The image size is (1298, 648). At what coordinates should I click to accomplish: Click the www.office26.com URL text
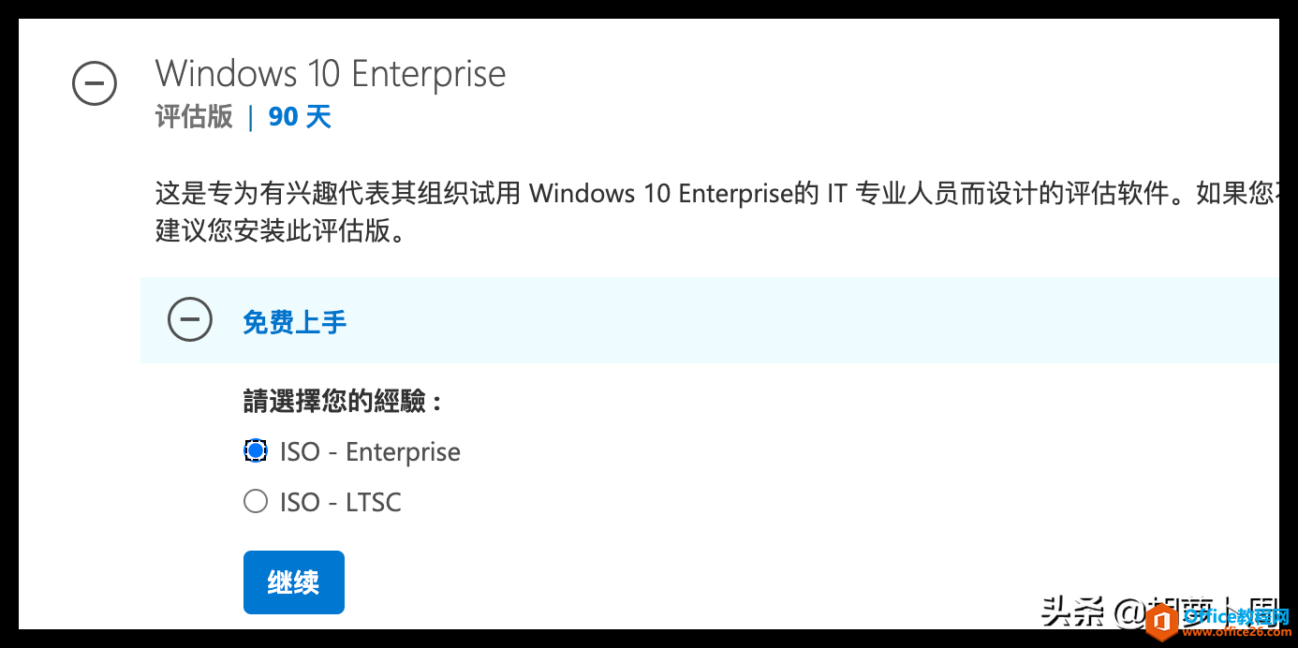point(1235,632)
